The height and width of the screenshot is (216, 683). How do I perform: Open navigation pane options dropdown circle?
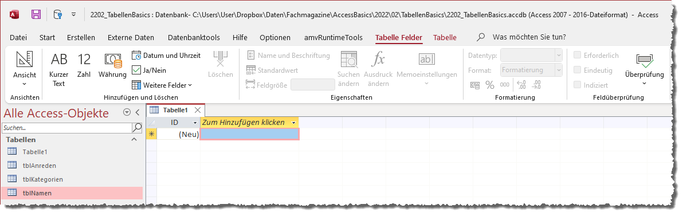[127, 112]
